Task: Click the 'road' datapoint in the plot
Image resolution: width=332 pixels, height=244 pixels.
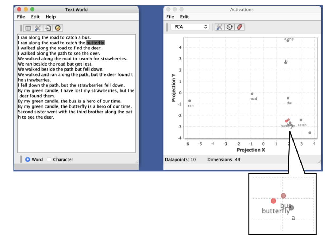Action: point(252,94)
